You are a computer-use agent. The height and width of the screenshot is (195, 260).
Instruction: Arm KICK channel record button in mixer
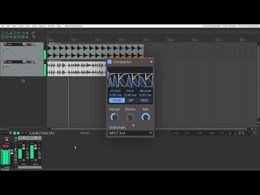click(x=23, y=160)
